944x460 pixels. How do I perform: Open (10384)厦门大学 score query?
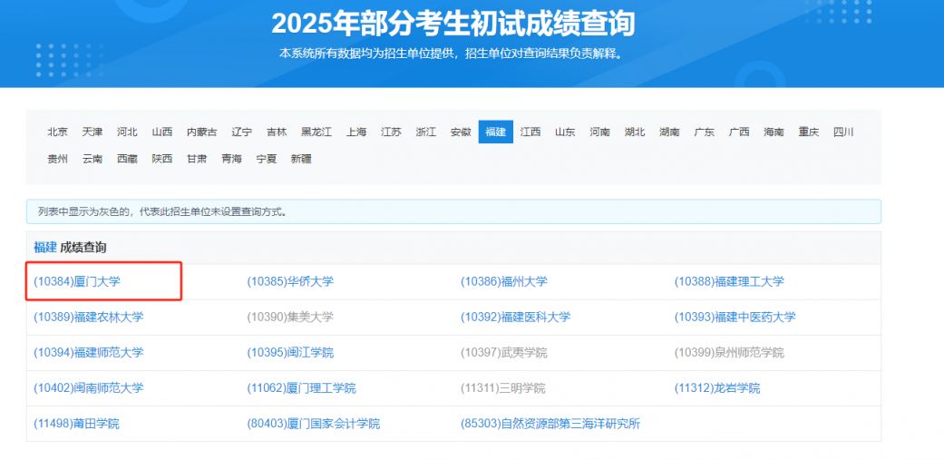click(77, 281)
